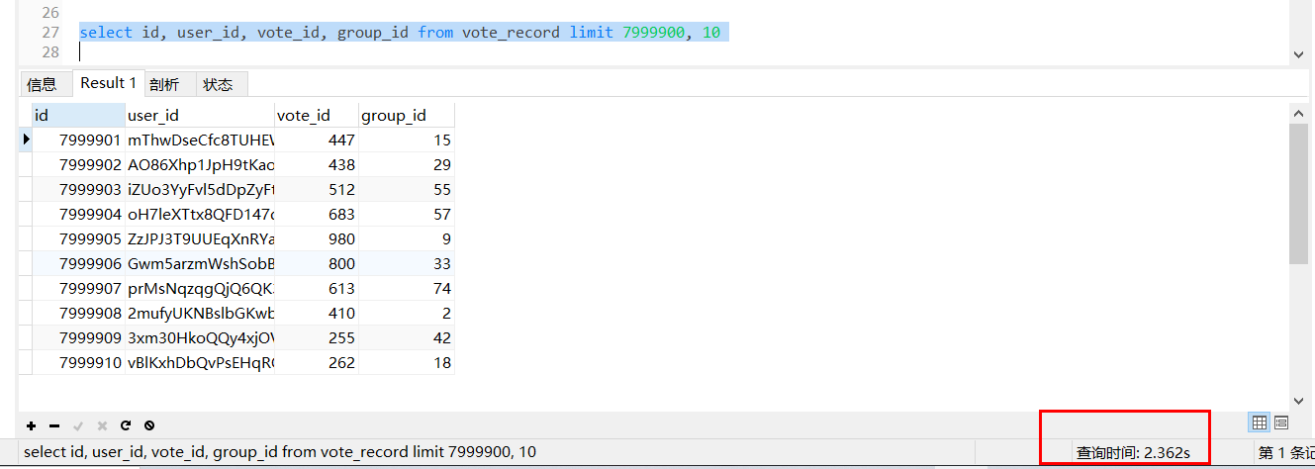Screen dimensions: 1315x469
Task: Click the group_id column header
Action: coord(405,116)
